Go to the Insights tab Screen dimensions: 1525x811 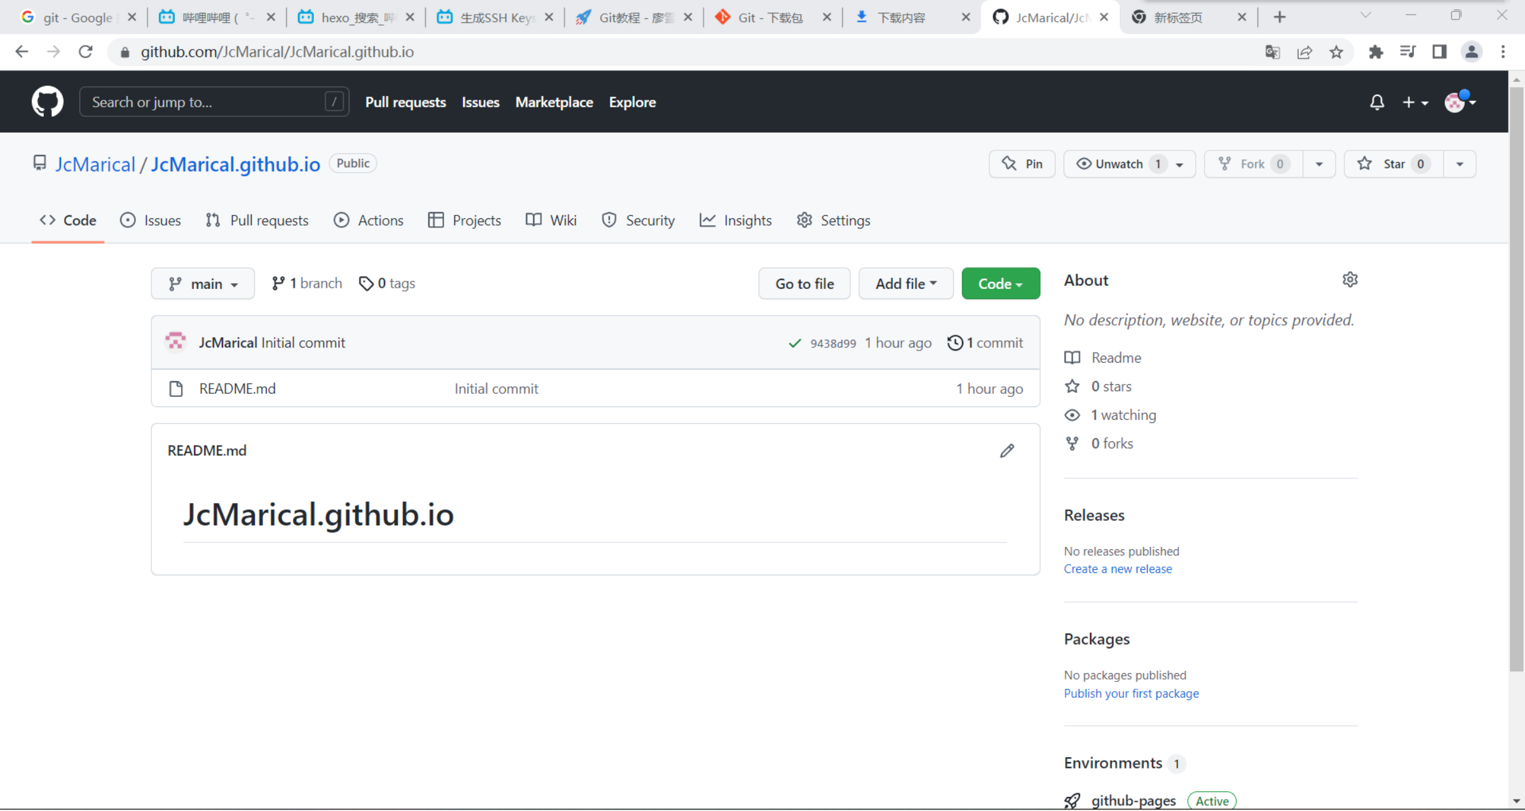736,220
